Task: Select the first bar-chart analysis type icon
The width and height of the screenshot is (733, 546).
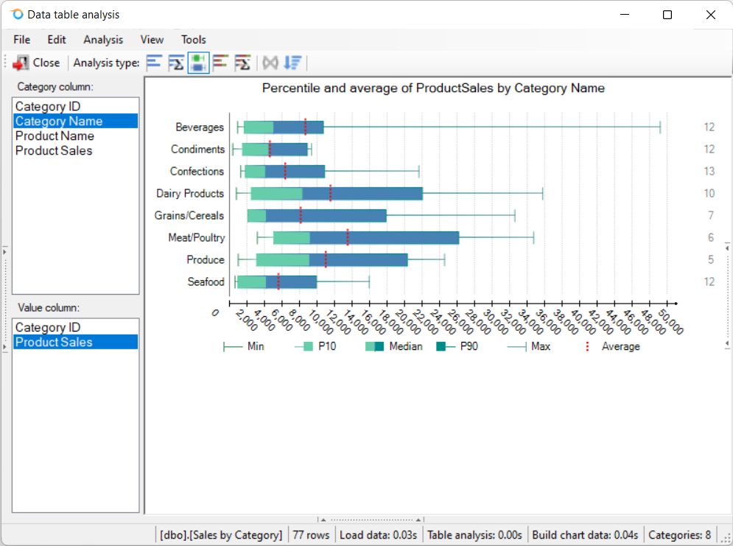Action: (x=153, y=63)
